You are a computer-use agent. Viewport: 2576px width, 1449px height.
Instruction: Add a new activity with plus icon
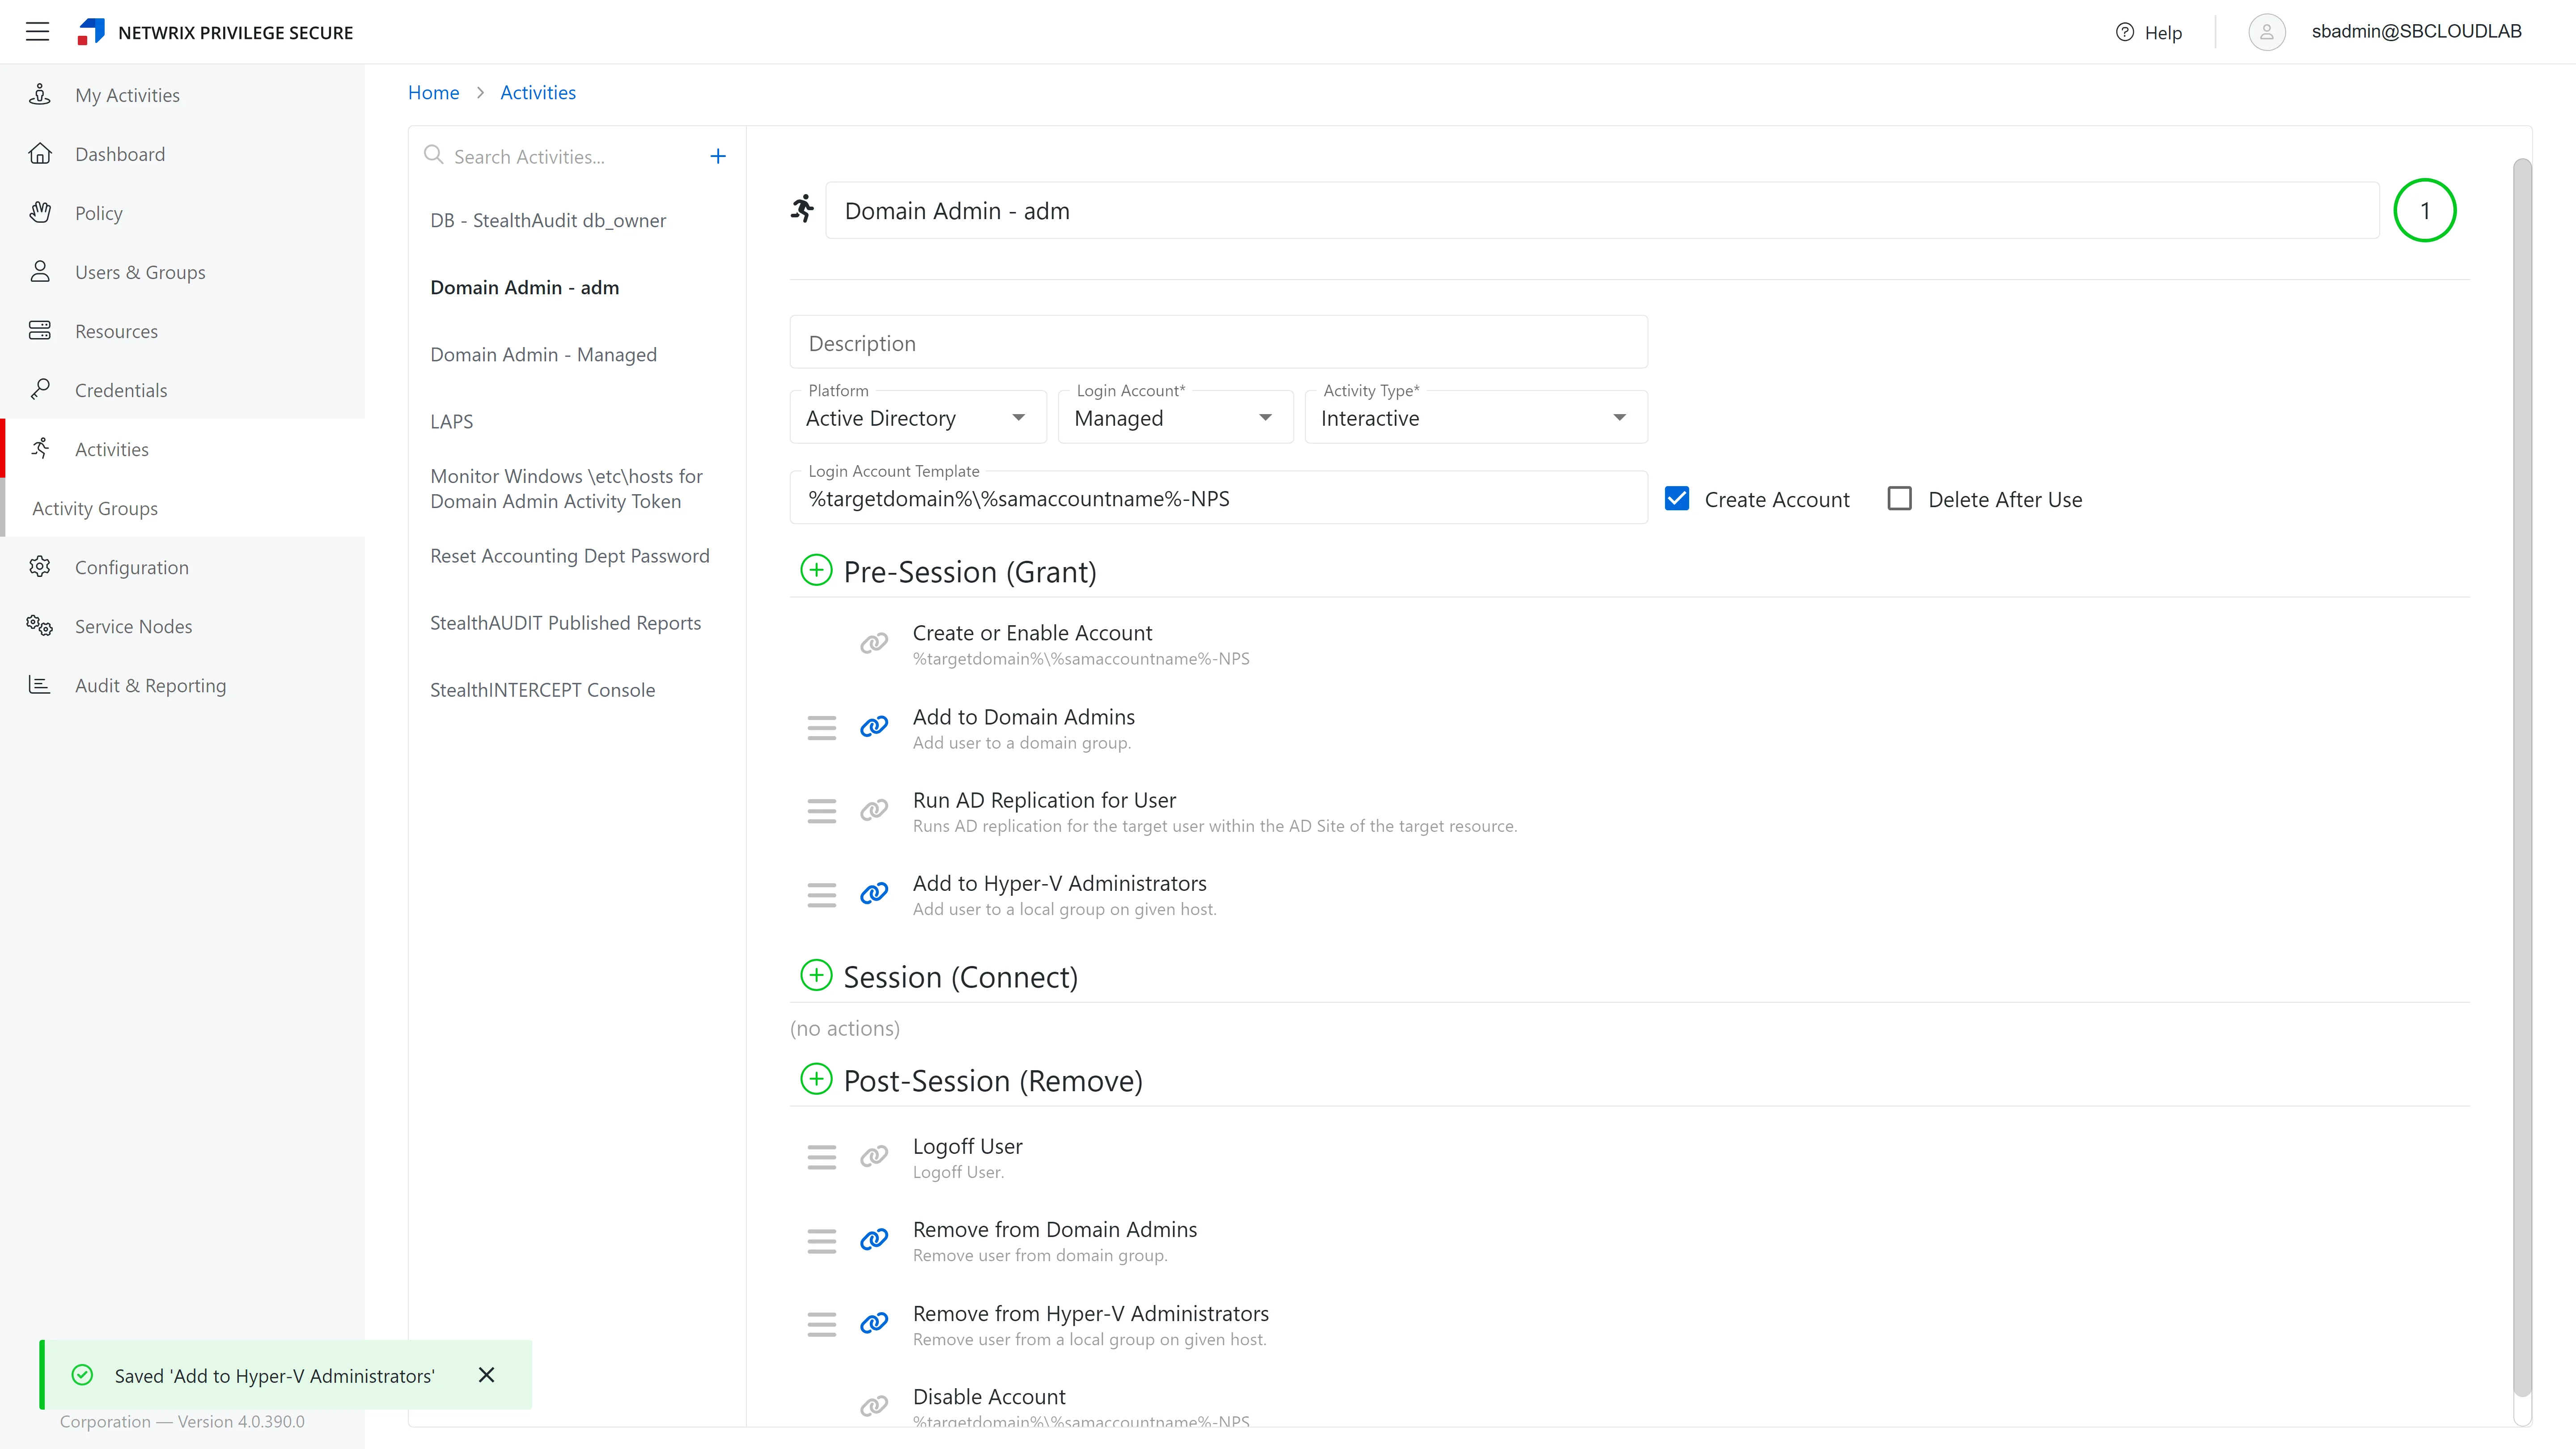point(718,156)
